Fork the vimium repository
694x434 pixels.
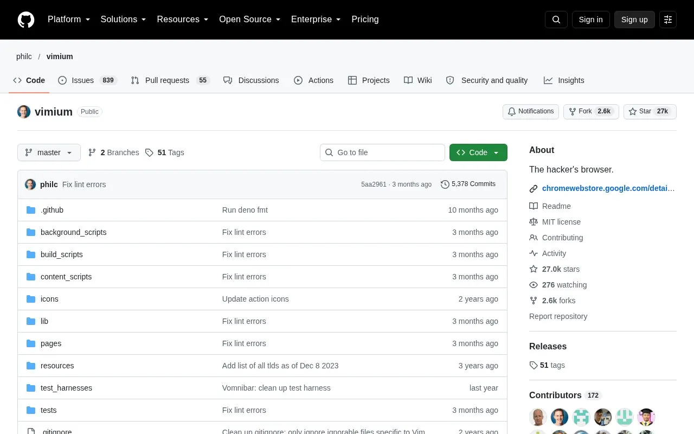[591, 112]
